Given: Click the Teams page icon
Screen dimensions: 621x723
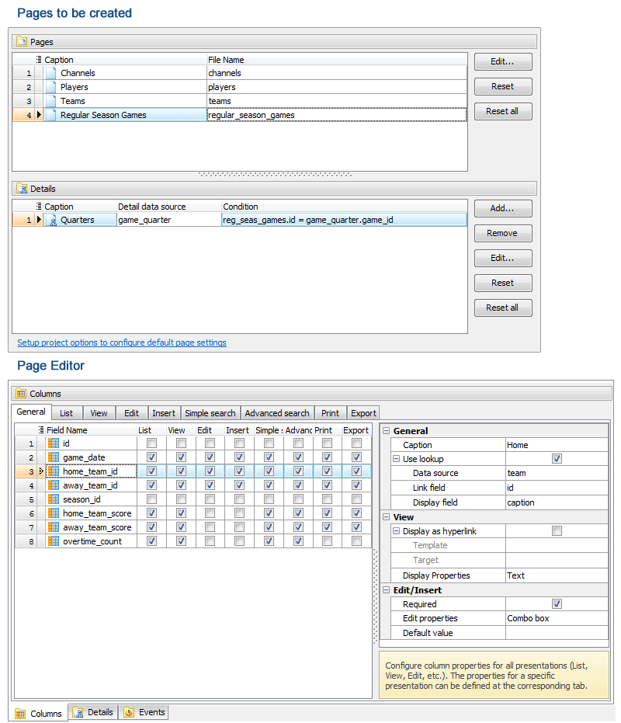Looking at the screenshot, I should tap(51, 101).
